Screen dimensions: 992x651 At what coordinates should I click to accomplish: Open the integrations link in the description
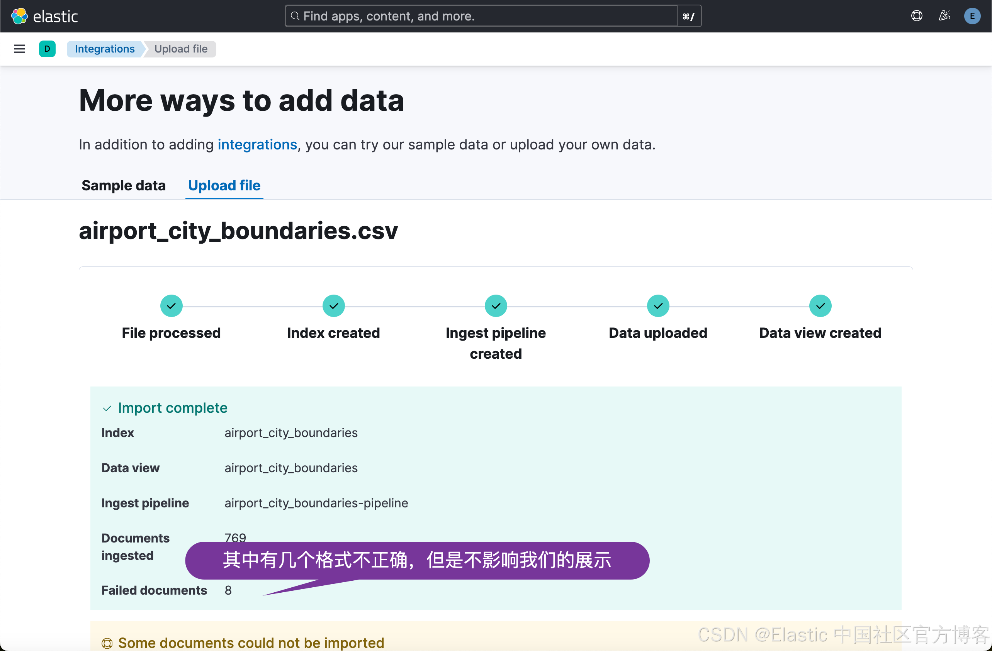coord(257,144)
